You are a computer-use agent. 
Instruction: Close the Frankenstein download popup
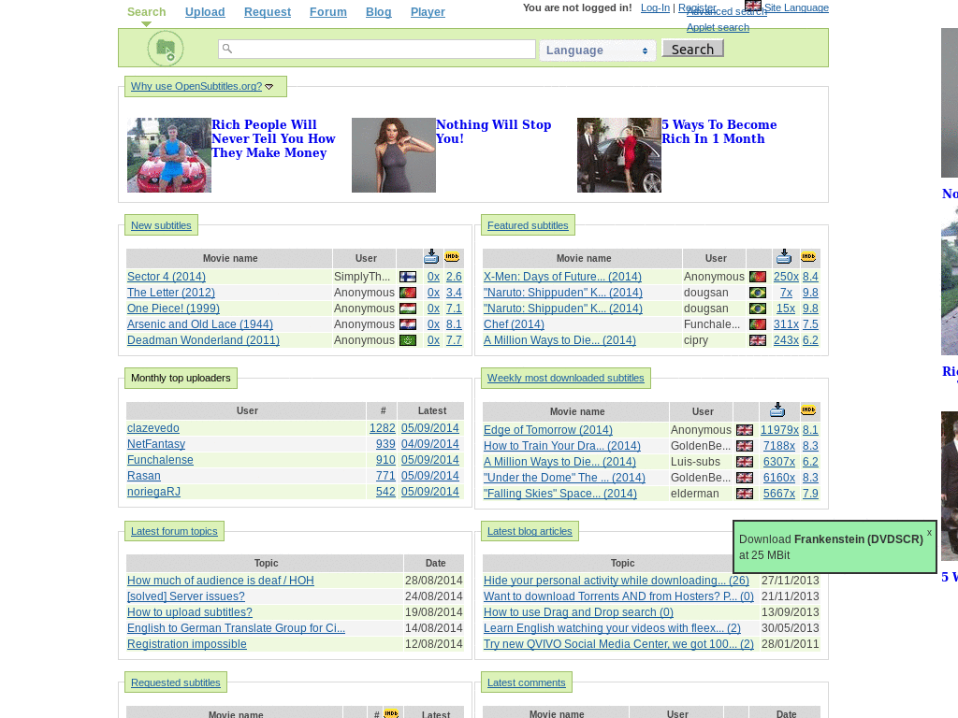(929, 532)
